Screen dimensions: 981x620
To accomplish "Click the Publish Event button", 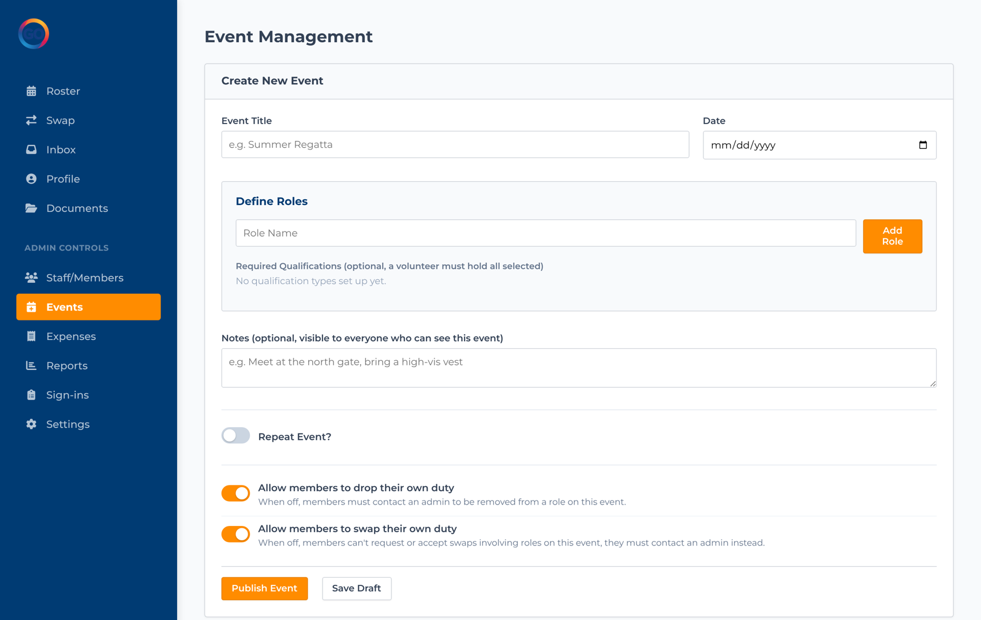I will (x=264, y=588).
